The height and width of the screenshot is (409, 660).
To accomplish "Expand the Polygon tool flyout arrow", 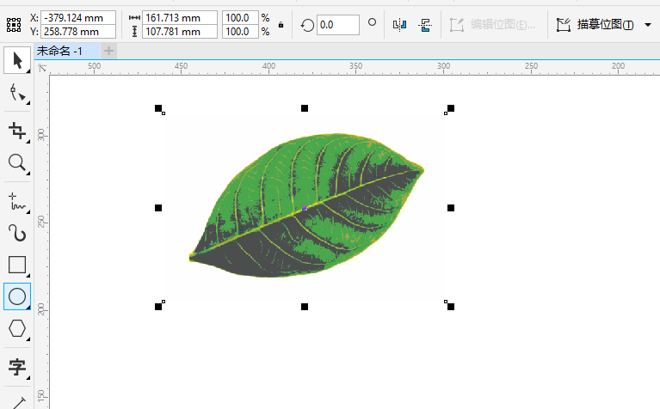I will pyautogui.click(x=28, y=339).
